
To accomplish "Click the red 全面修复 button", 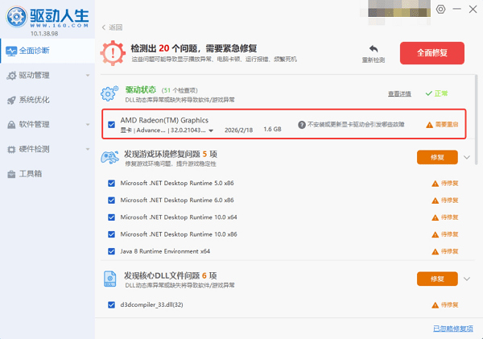I will coord(432,53).
